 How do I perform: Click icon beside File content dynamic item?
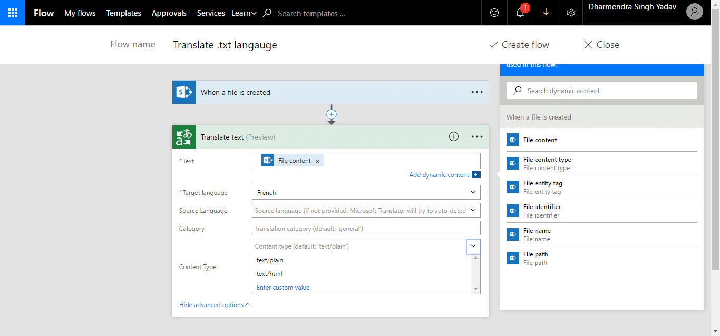tap(513, 140)
